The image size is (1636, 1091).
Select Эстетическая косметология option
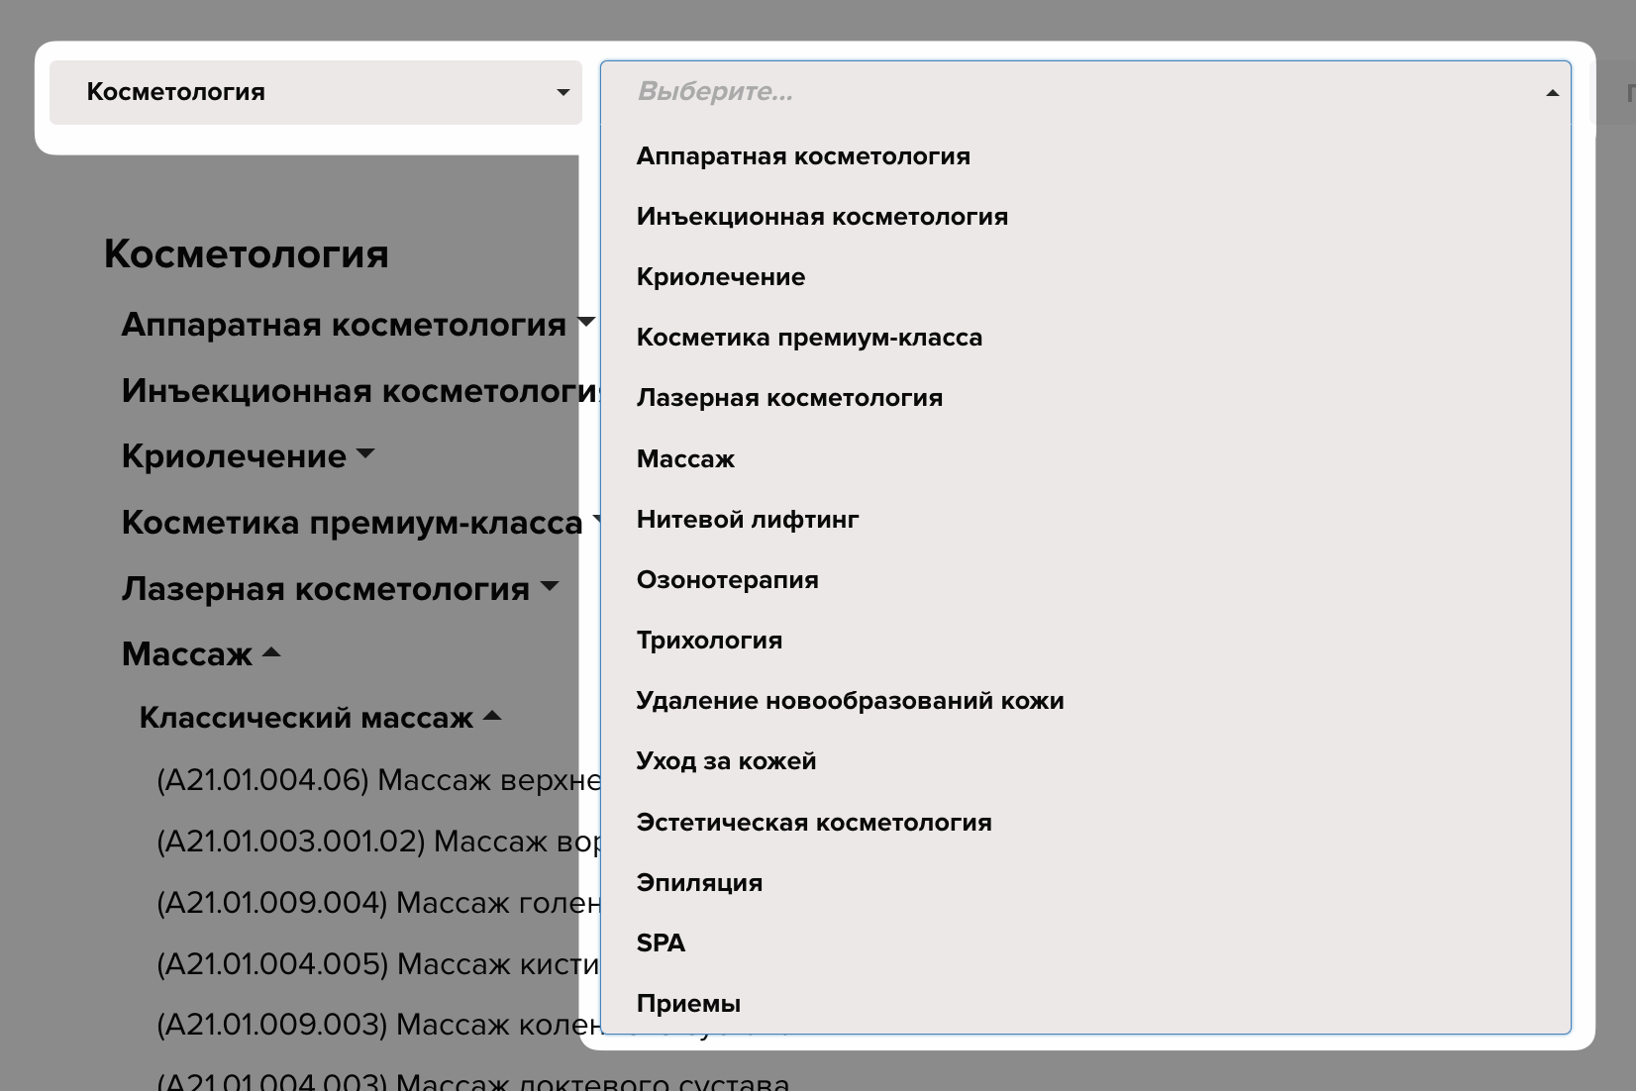point(813,823)
